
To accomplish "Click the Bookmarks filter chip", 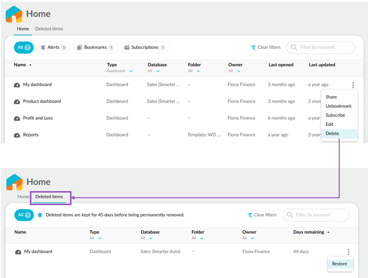I will click(95, 47).
